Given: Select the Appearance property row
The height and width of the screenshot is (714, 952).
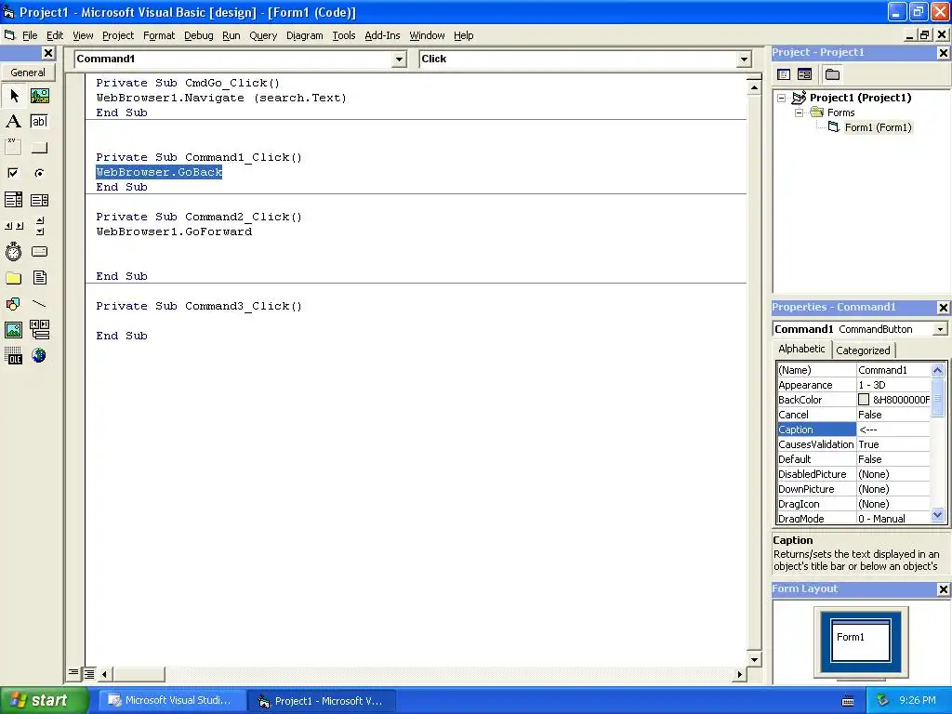Looking at the screenshot, I should tap(853, 385).
